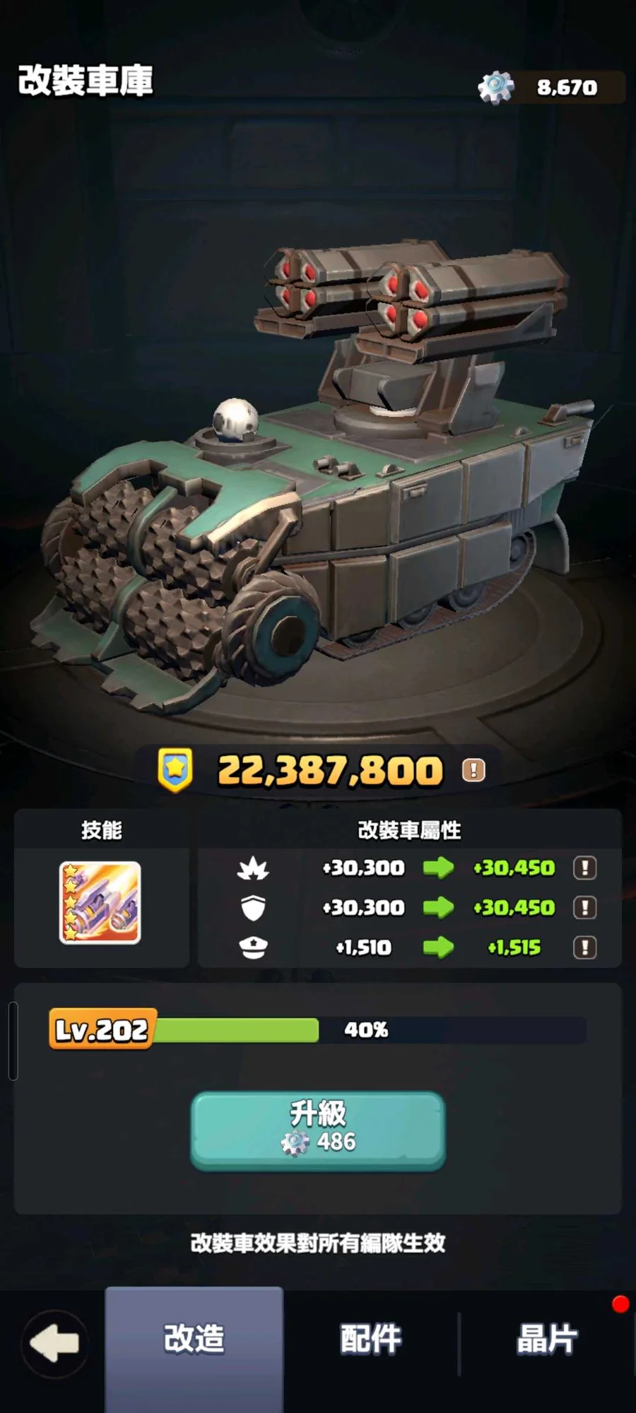Tap the officer cap stat icon
The image size is (636, 1413).
[253, 947]
